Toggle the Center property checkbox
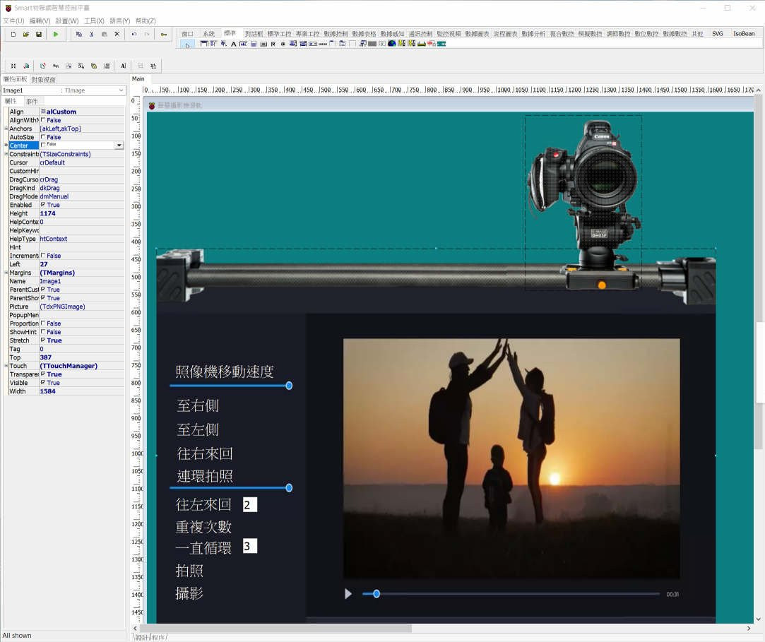 pos(43,145)
